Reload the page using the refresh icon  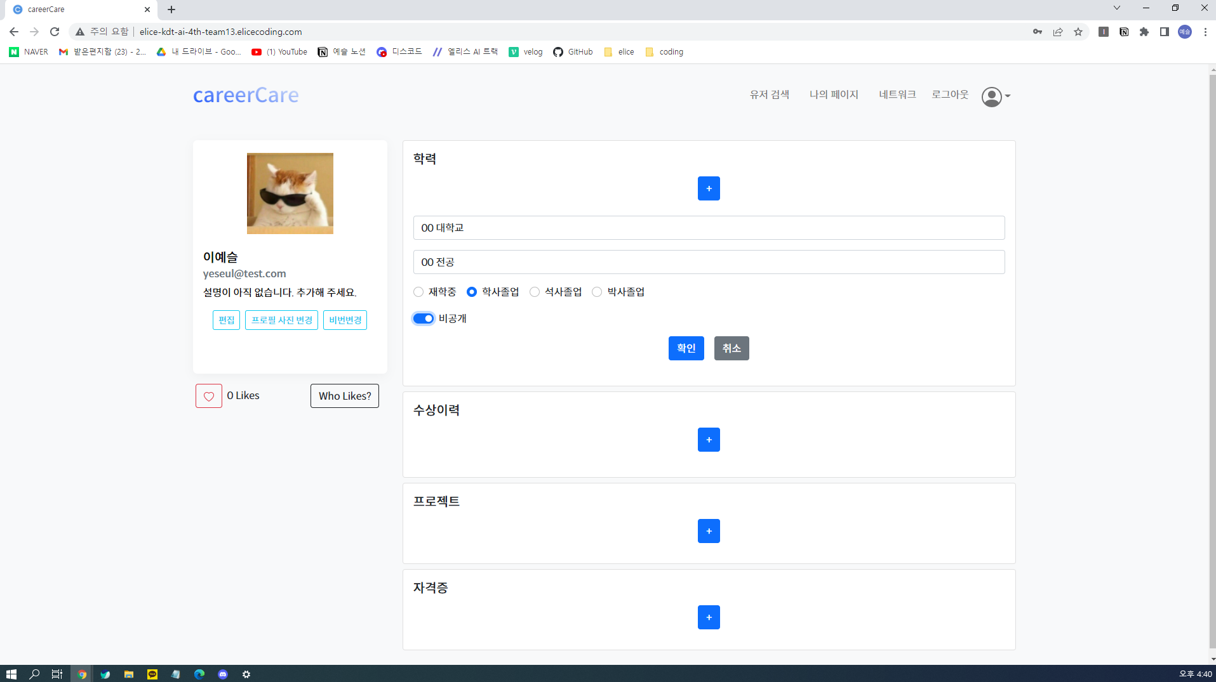(x=55, y=32)
